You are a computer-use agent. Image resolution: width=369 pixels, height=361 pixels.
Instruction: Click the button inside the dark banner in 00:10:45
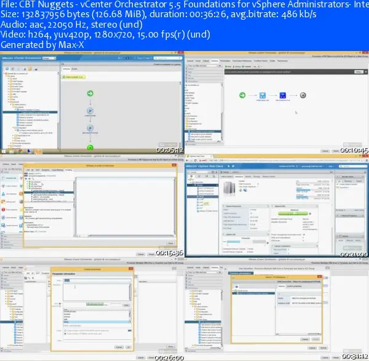point(359,72)
